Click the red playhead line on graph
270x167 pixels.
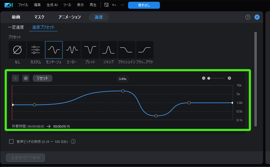click(x=12, y=103)
